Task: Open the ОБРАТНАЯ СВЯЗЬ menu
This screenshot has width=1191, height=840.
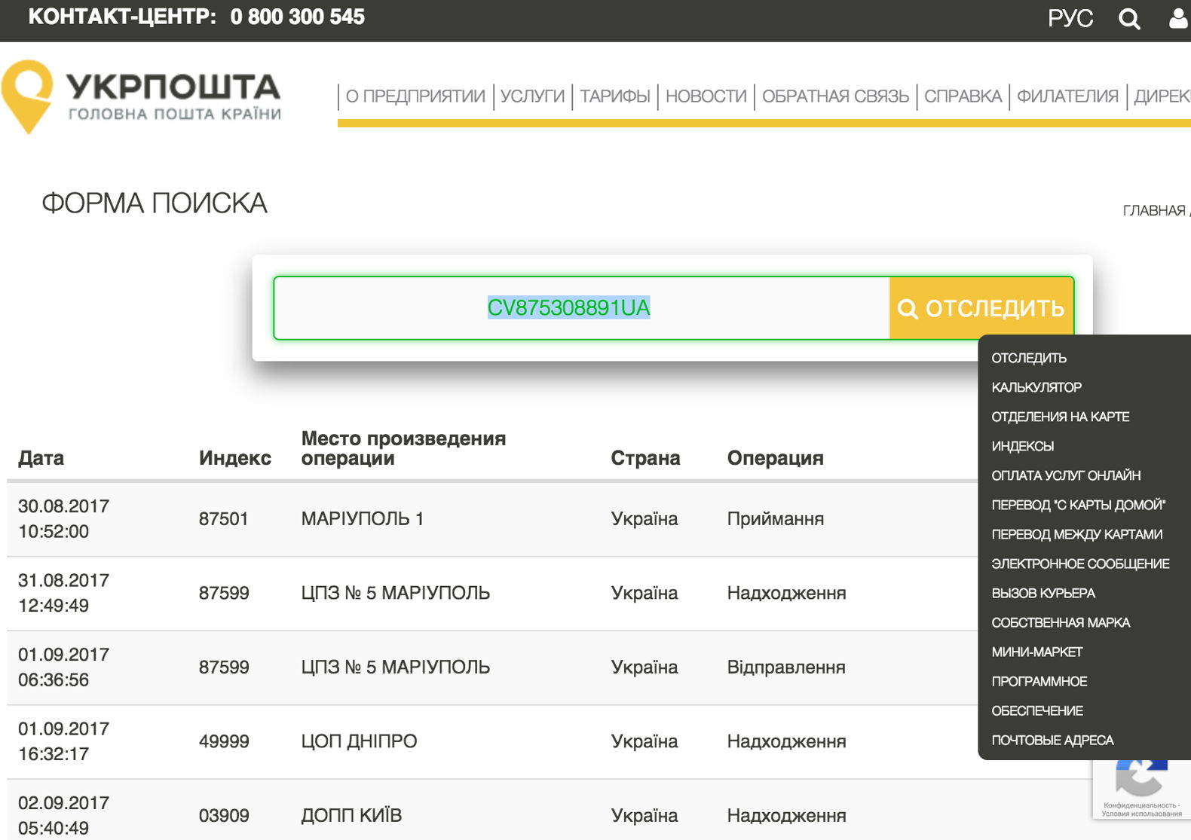Action: click(835, 96)
